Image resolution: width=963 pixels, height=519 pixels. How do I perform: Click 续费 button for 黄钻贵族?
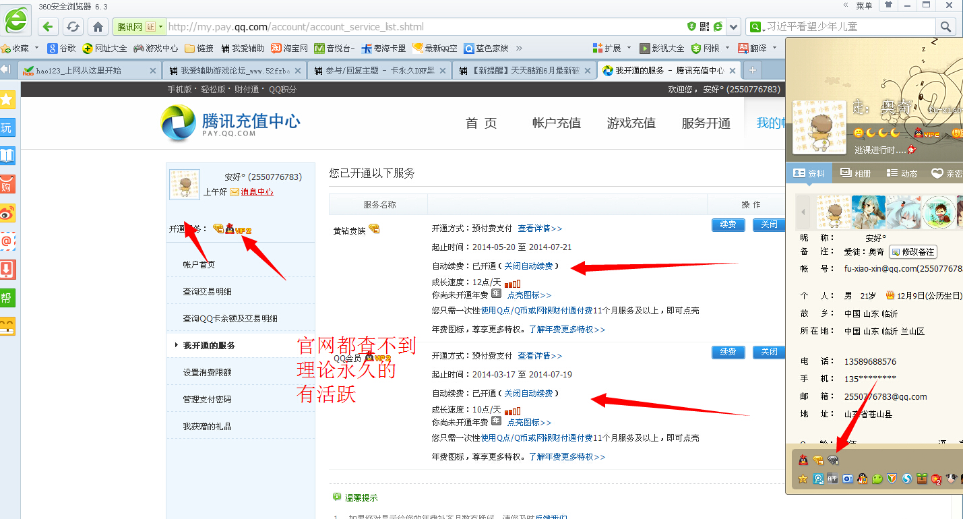728,225
